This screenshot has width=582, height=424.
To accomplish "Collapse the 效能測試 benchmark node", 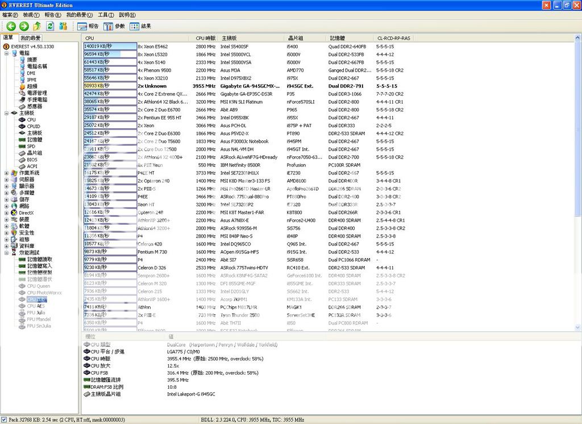I will point(6,252).
